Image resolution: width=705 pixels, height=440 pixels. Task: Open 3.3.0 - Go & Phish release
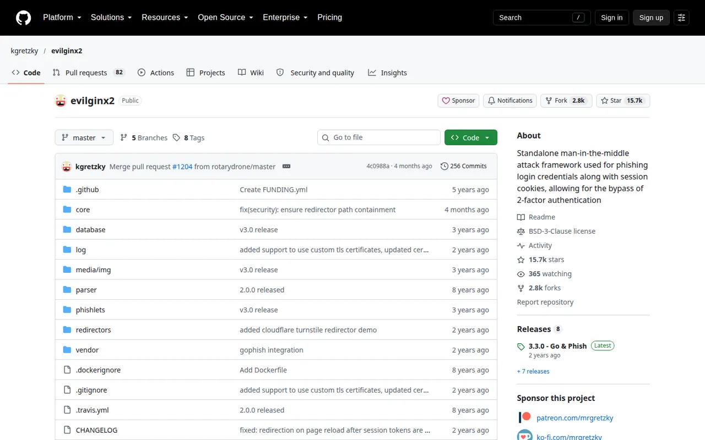tap(557, 346)
